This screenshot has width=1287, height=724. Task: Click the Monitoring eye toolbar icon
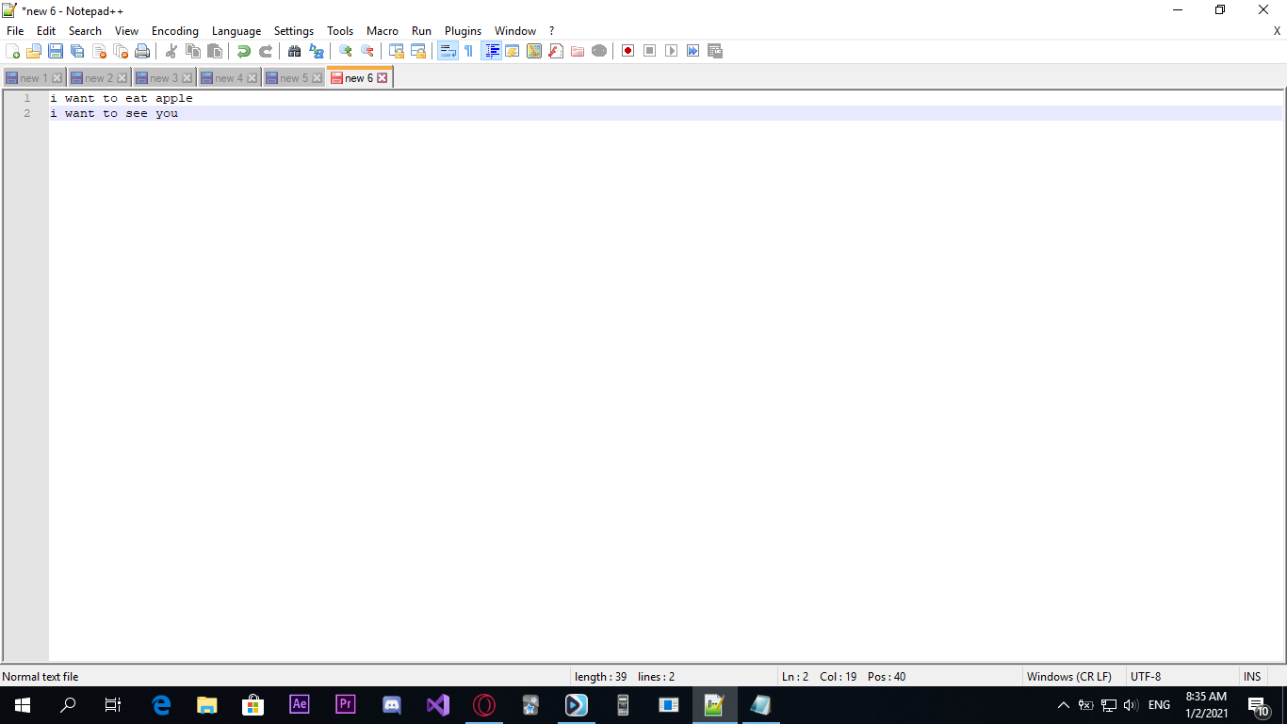599,51
